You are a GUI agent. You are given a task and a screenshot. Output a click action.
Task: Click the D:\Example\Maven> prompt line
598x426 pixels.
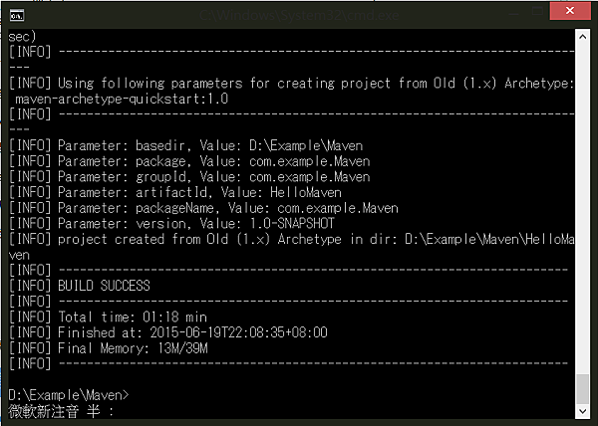[69, 395]
